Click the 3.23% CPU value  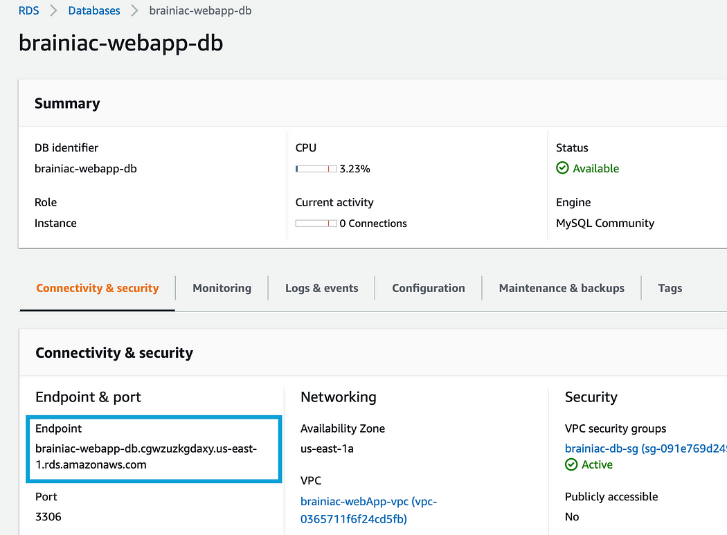point(354,169)
